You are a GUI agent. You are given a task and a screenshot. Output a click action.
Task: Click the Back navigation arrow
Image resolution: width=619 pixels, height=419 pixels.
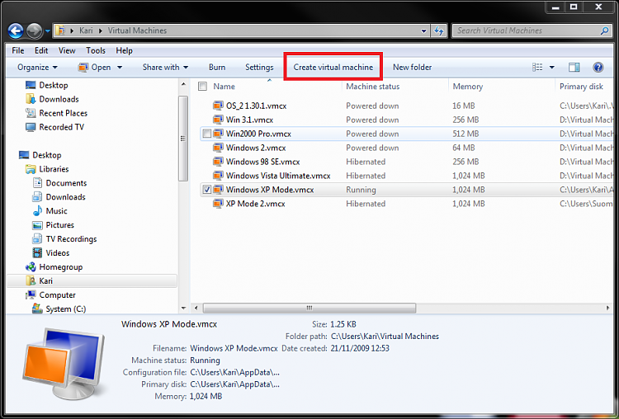click(x=16, y=31)
